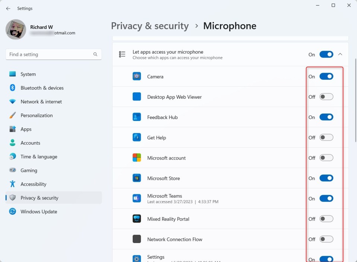
Task: Click the Microsoft Teams icon
Action: [x=137, y=198]
